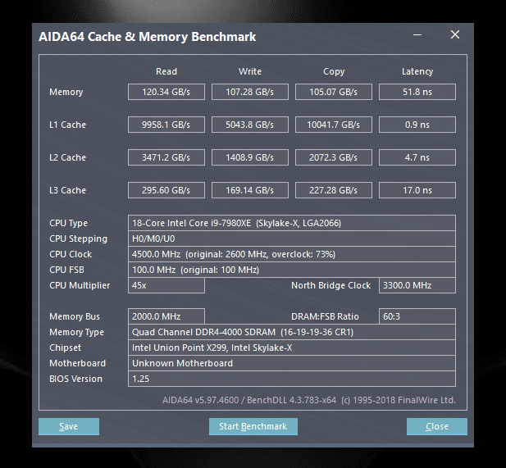Screen dimensions: 506x468
Task: Click the CPU FSB field 100.0 MHz
Action: [292, 270]
